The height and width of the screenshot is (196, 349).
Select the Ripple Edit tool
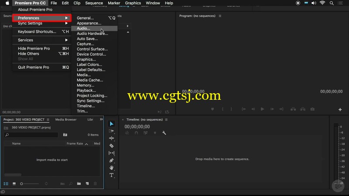(112, 138)
